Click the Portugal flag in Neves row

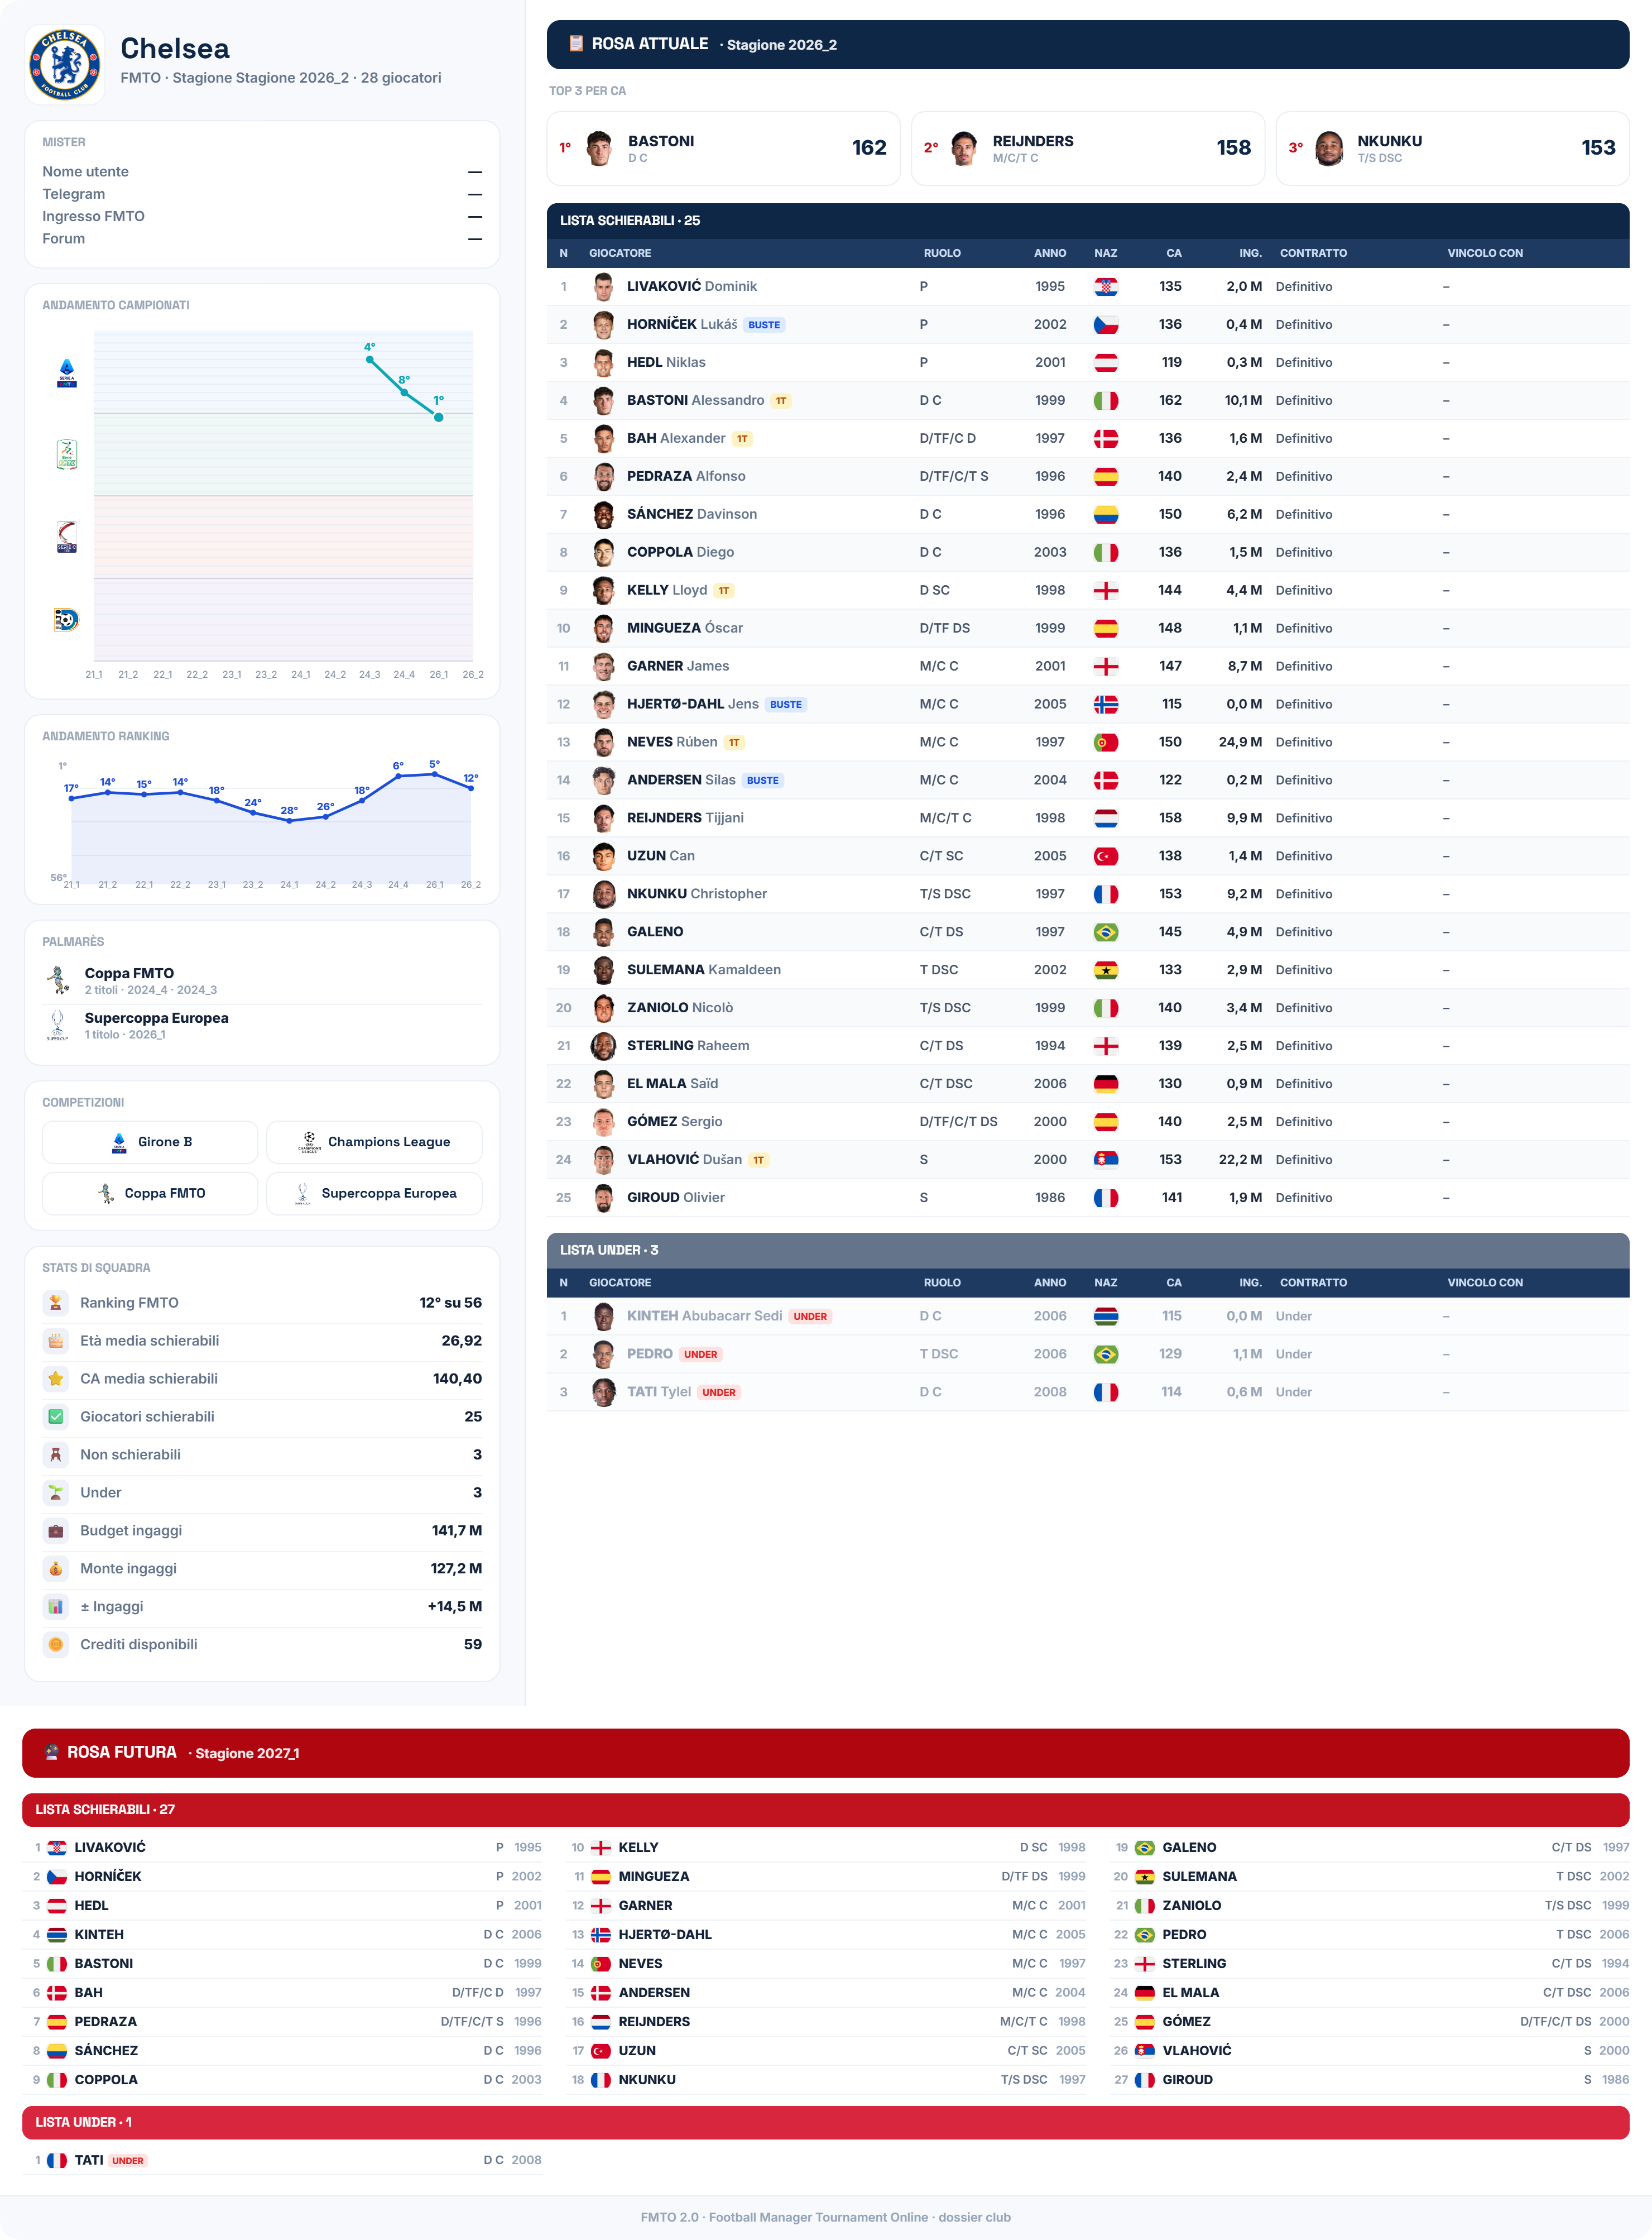click(x=1105, y=743)
